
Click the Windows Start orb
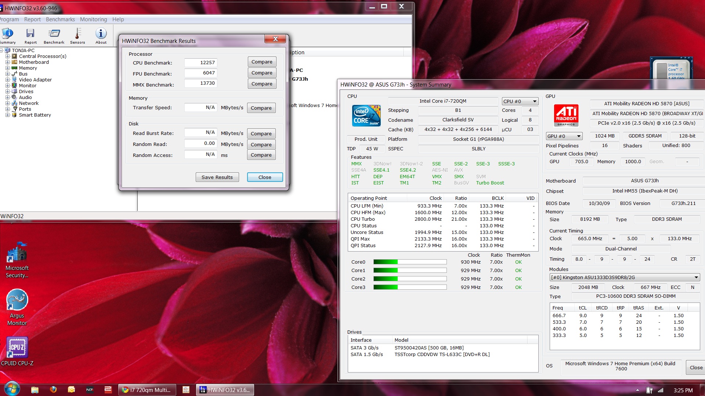click(x=12, y=389)
